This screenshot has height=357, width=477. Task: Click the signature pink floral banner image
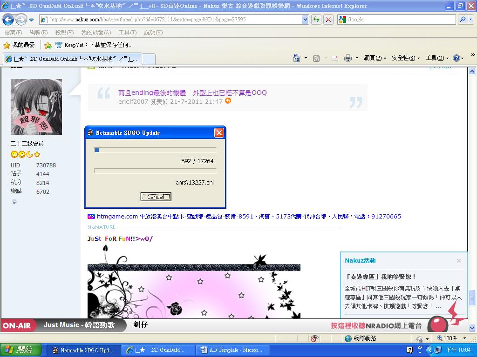(x=194, y=281)
